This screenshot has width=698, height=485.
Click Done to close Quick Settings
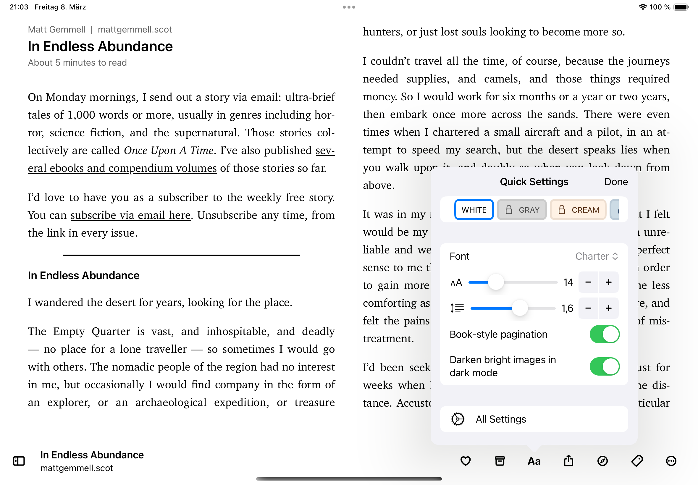coord(616,182)
